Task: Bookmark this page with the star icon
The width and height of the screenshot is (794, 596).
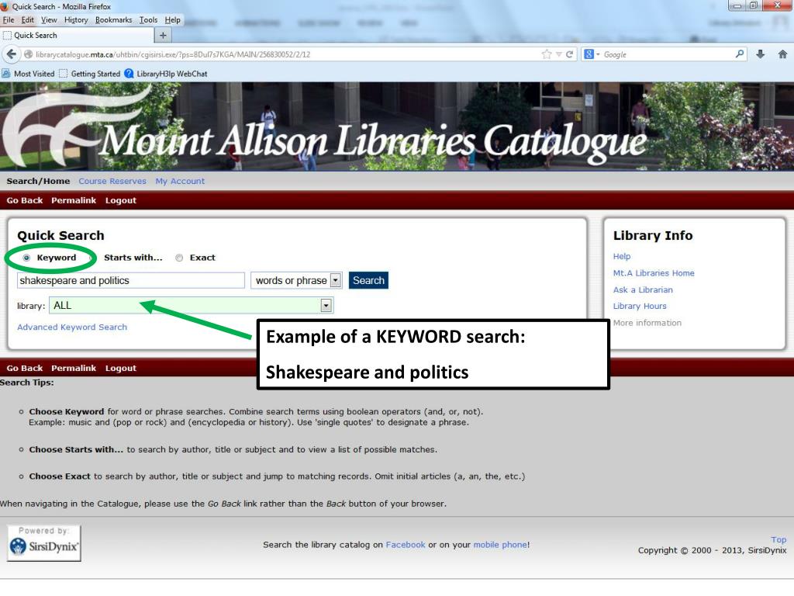Action: coord(547,54)
